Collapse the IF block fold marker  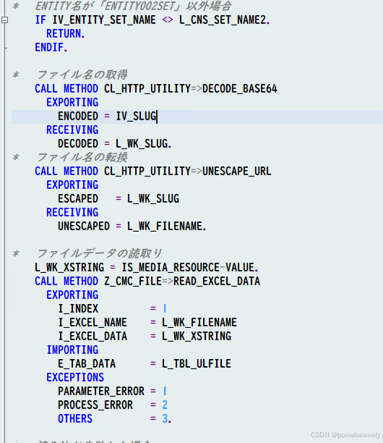pyautogui.click(x=4, y=20)
